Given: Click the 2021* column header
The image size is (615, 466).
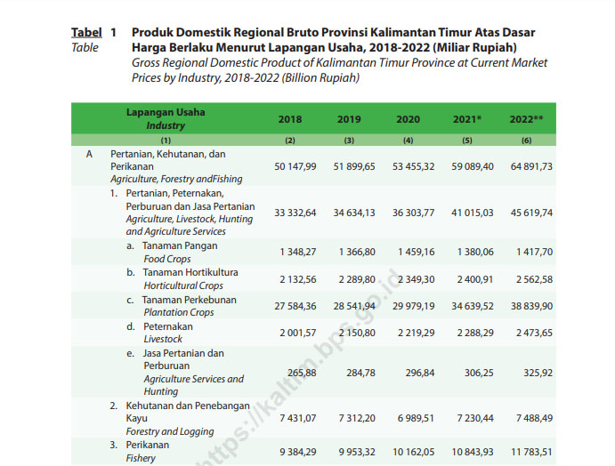Looking at the screenshot, I should point(467,119).
